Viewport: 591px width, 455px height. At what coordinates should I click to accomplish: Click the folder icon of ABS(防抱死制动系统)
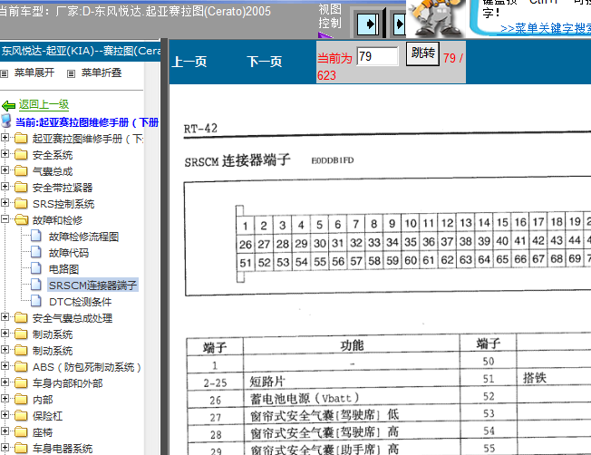coord(21,366)
